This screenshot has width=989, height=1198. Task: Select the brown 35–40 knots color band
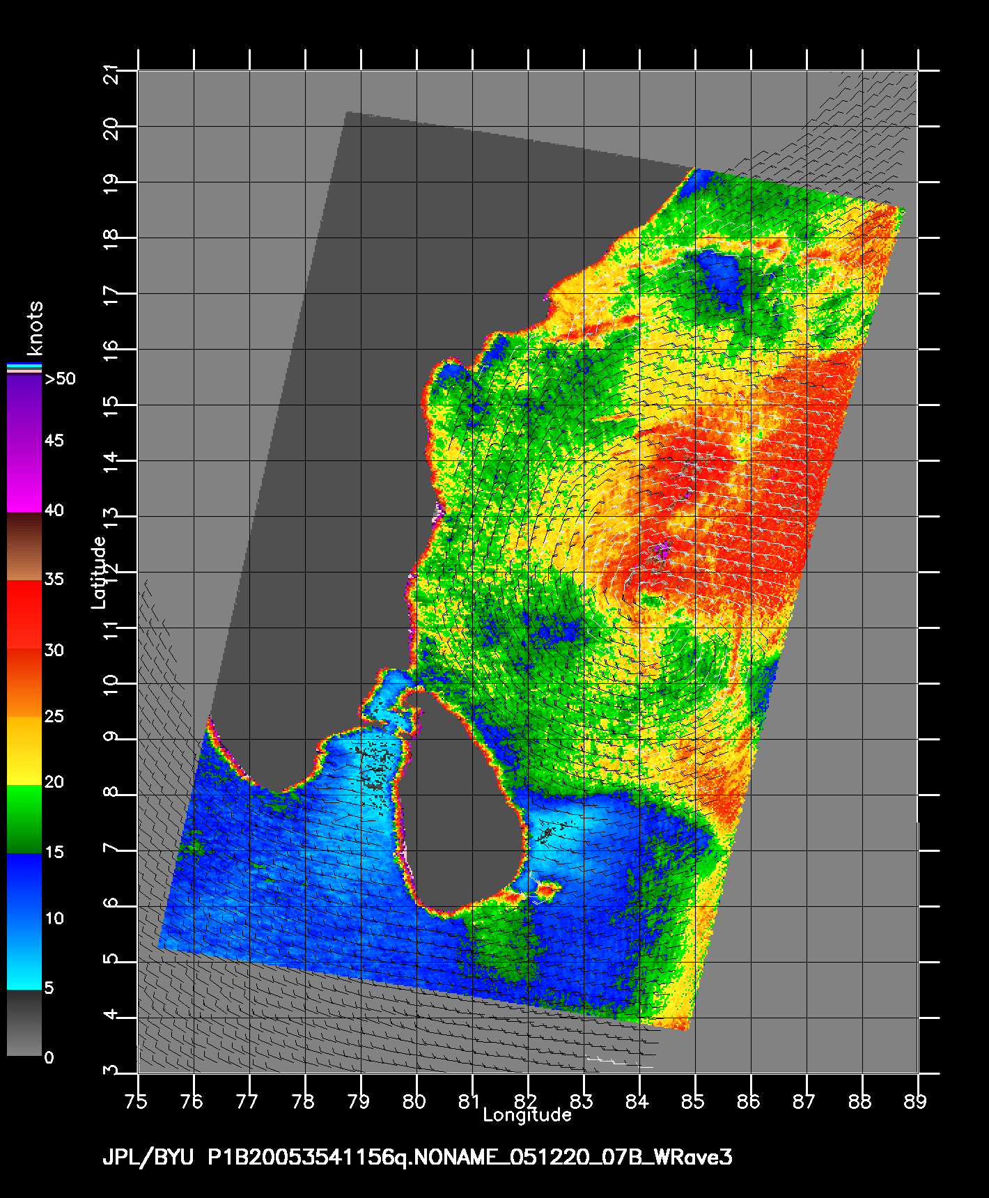click(x=24, y=546)
